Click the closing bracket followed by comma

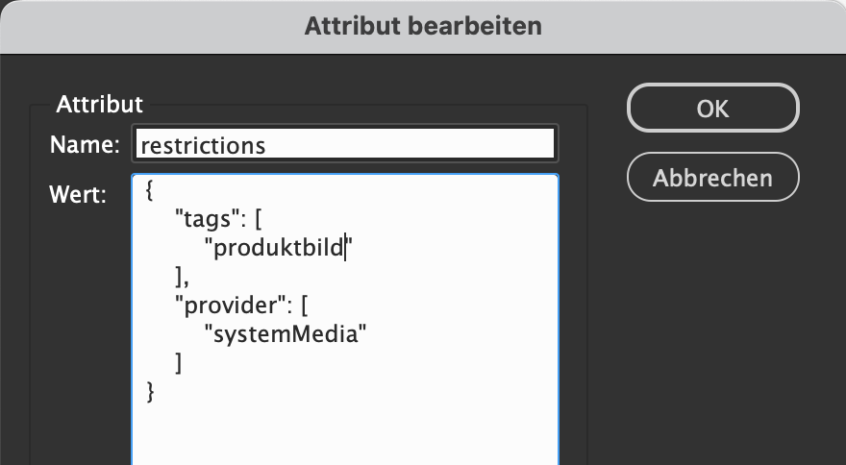pyautogui.click(x=180, y=277)
